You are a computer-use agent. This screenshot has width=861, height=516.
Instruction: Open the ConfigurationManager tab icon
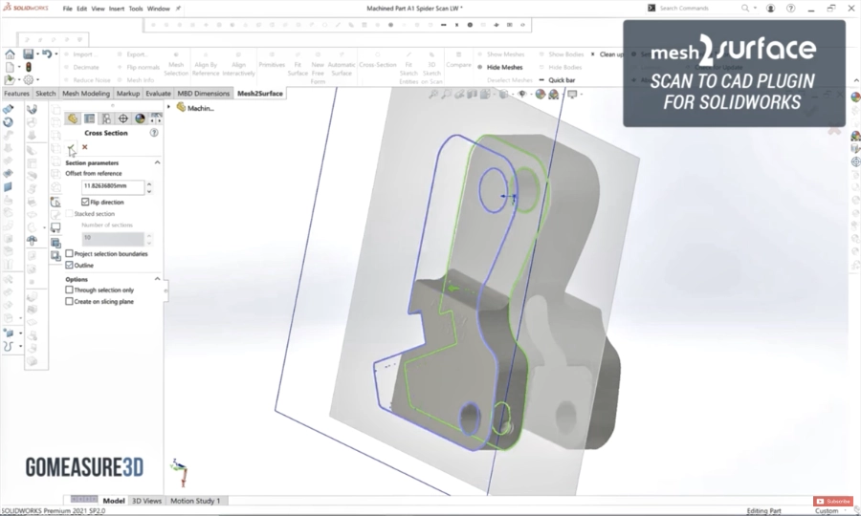coord(106,118)
